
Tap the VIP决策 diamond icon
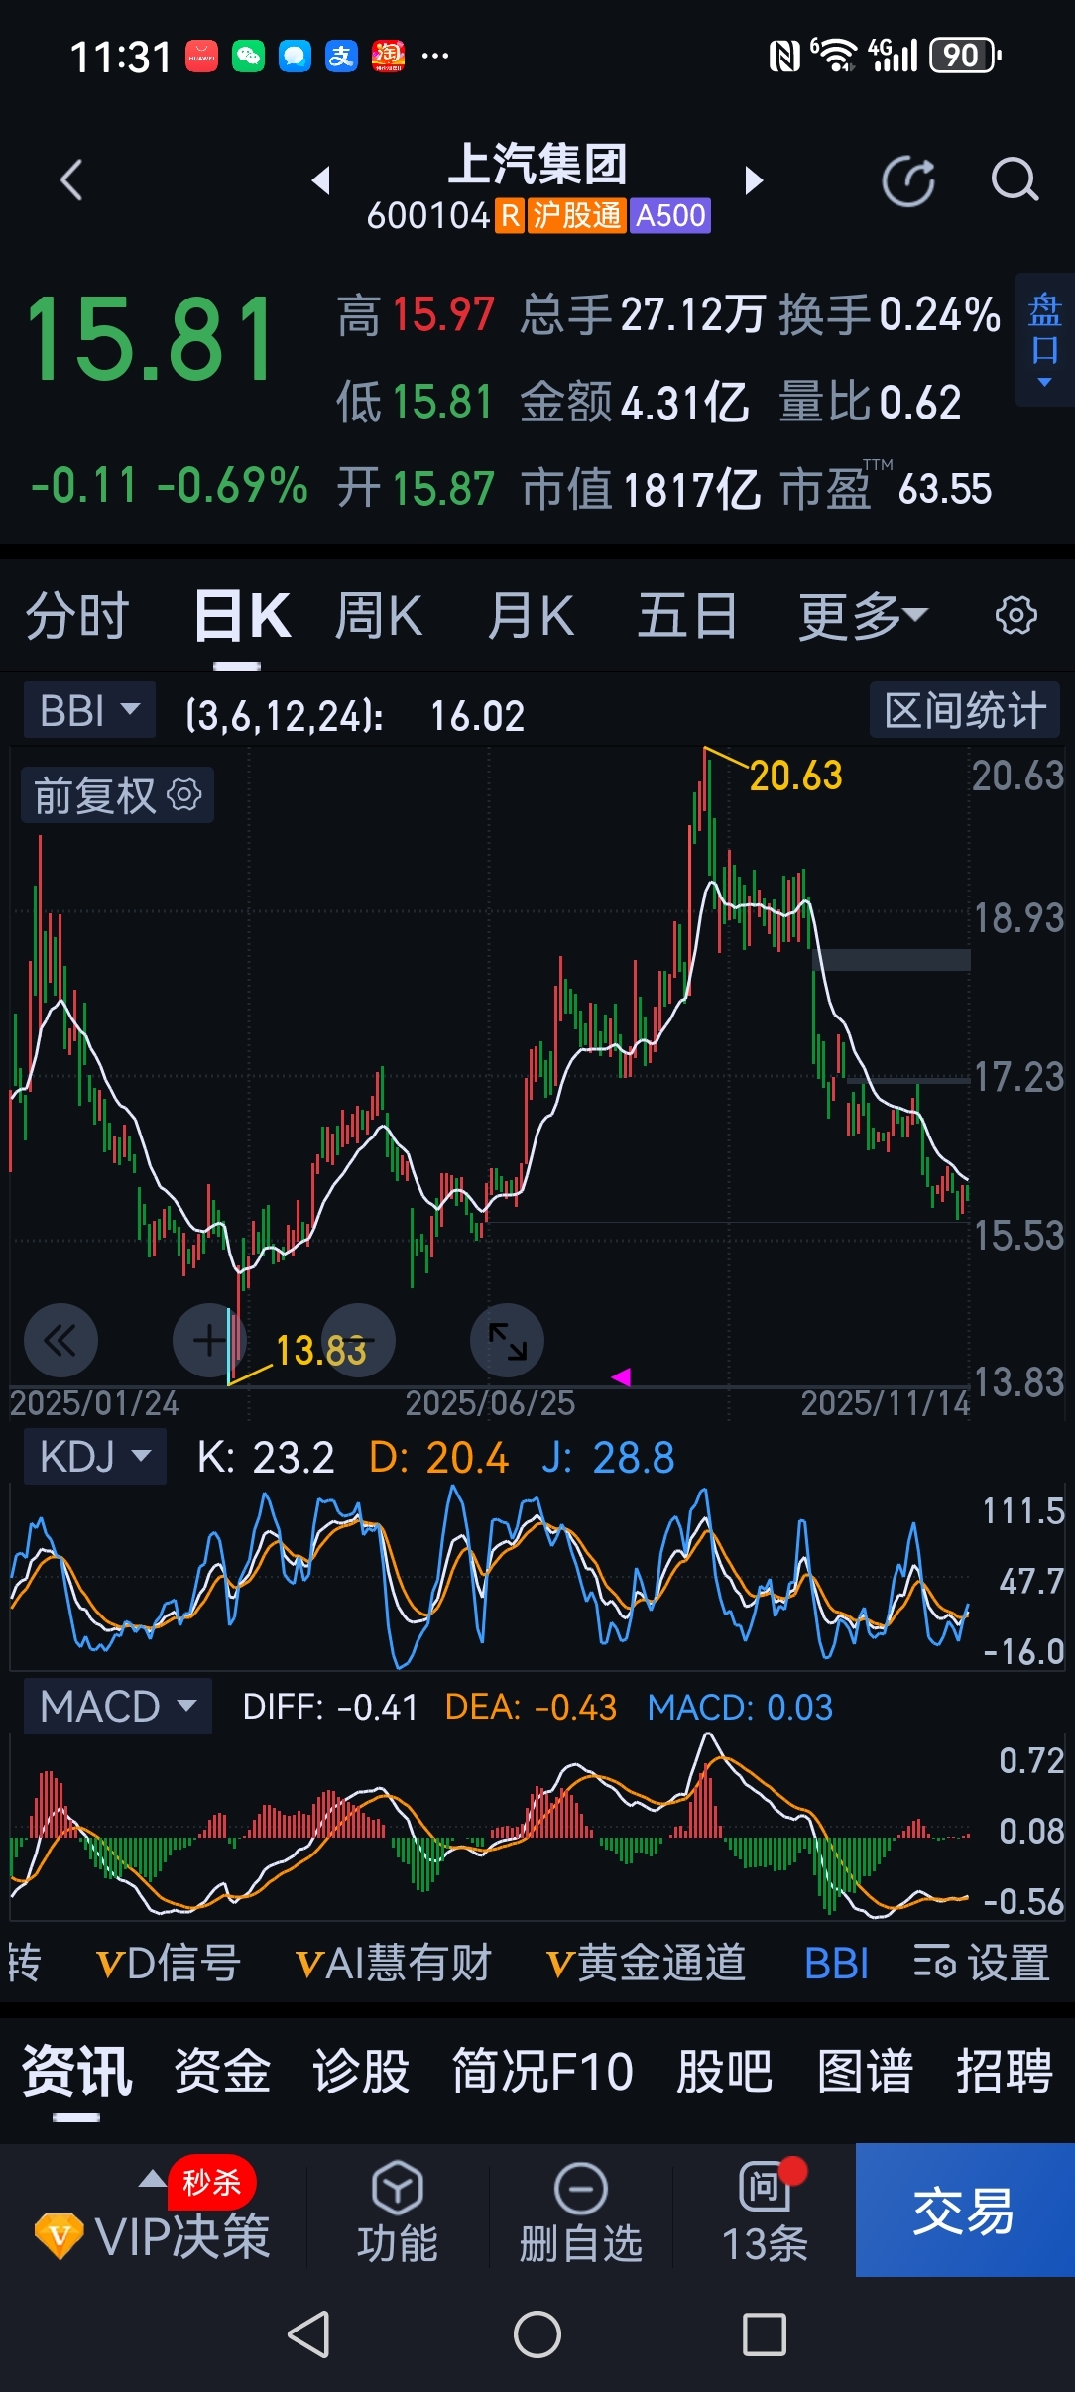(59, 2237)
